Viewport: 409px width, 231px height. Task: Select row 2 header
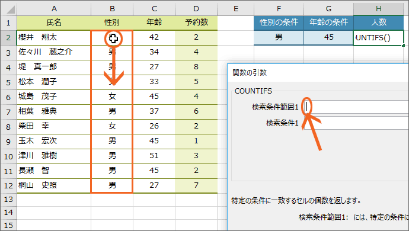coord(8,37)
